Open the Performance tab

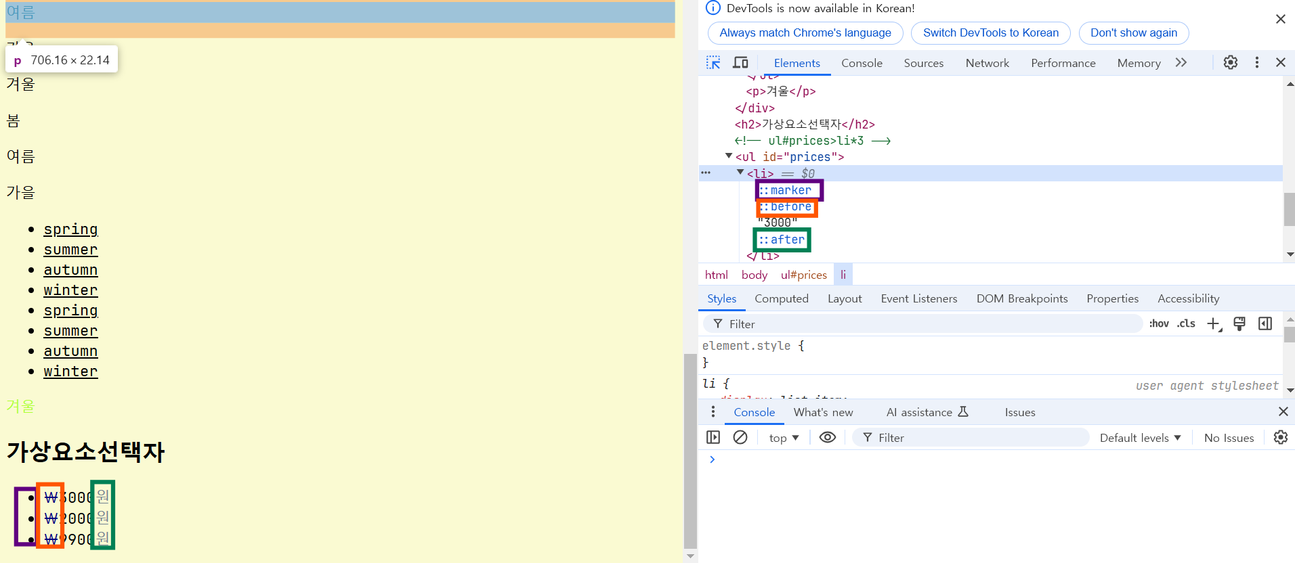click(x=1063, y=63)
